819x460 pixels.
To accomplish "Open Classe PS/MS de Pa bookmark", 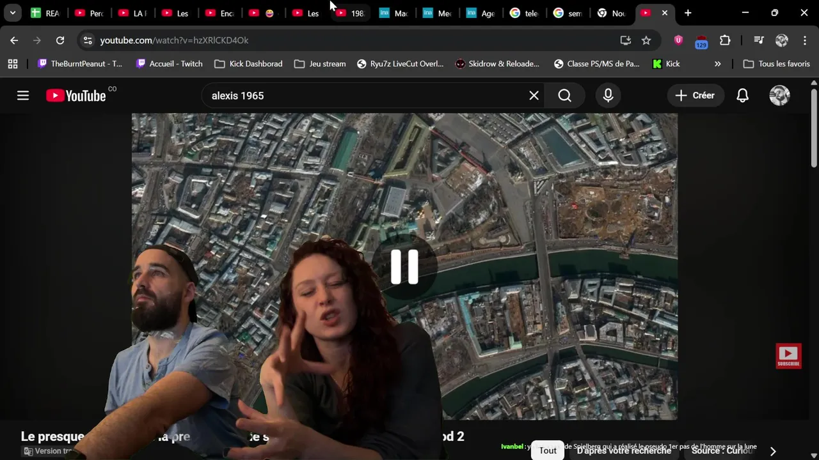I will tap(596, 64).
